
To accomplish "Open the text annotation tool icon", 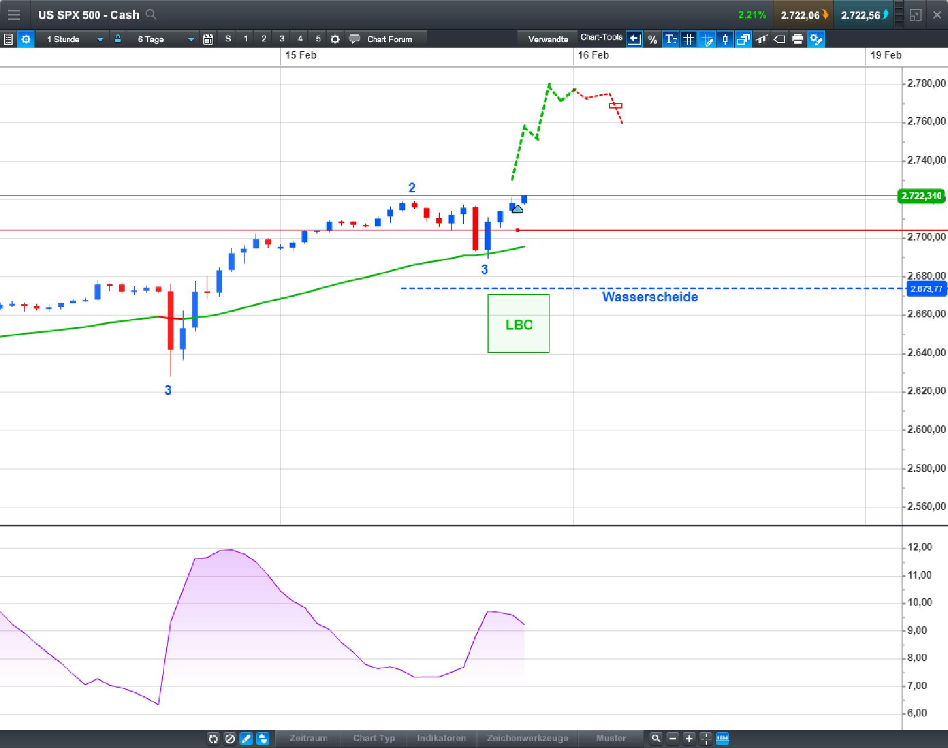I will [671, 40].
